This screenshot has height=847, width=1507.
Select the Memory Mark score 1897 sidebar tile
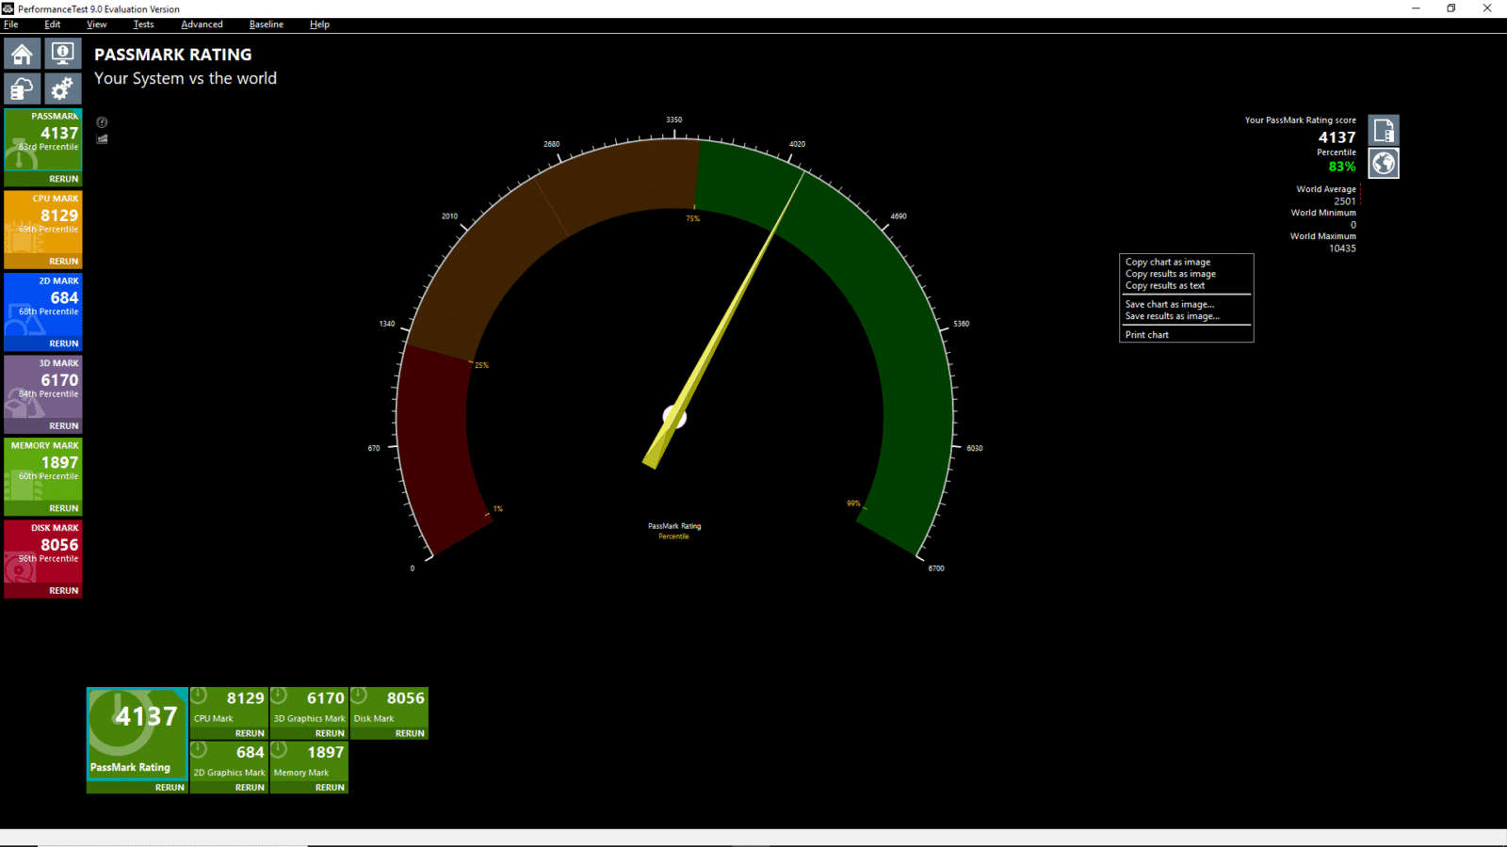click(x=43, y=469)
